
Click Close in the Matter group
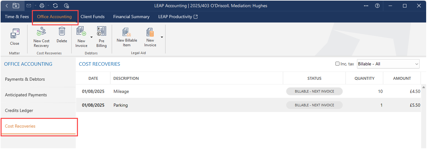point(14,34)
